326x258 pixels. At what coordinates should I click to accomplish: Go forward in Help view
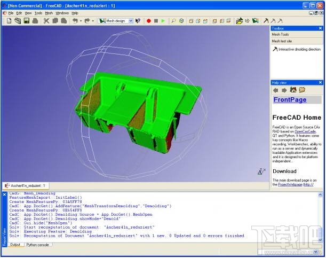284,90
